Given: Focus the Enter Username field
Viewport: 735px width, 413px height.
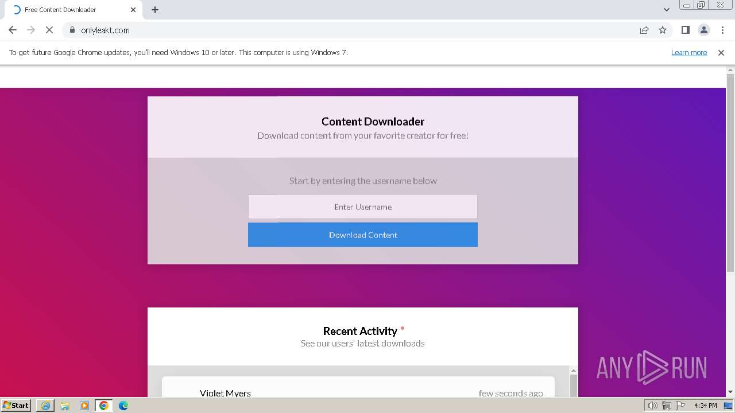Looking at the screenshot, I should coord(363,206).
